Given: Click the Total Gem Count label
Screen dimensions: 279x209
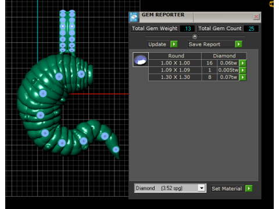Looking at the screenshot, I should coord(220,28).
